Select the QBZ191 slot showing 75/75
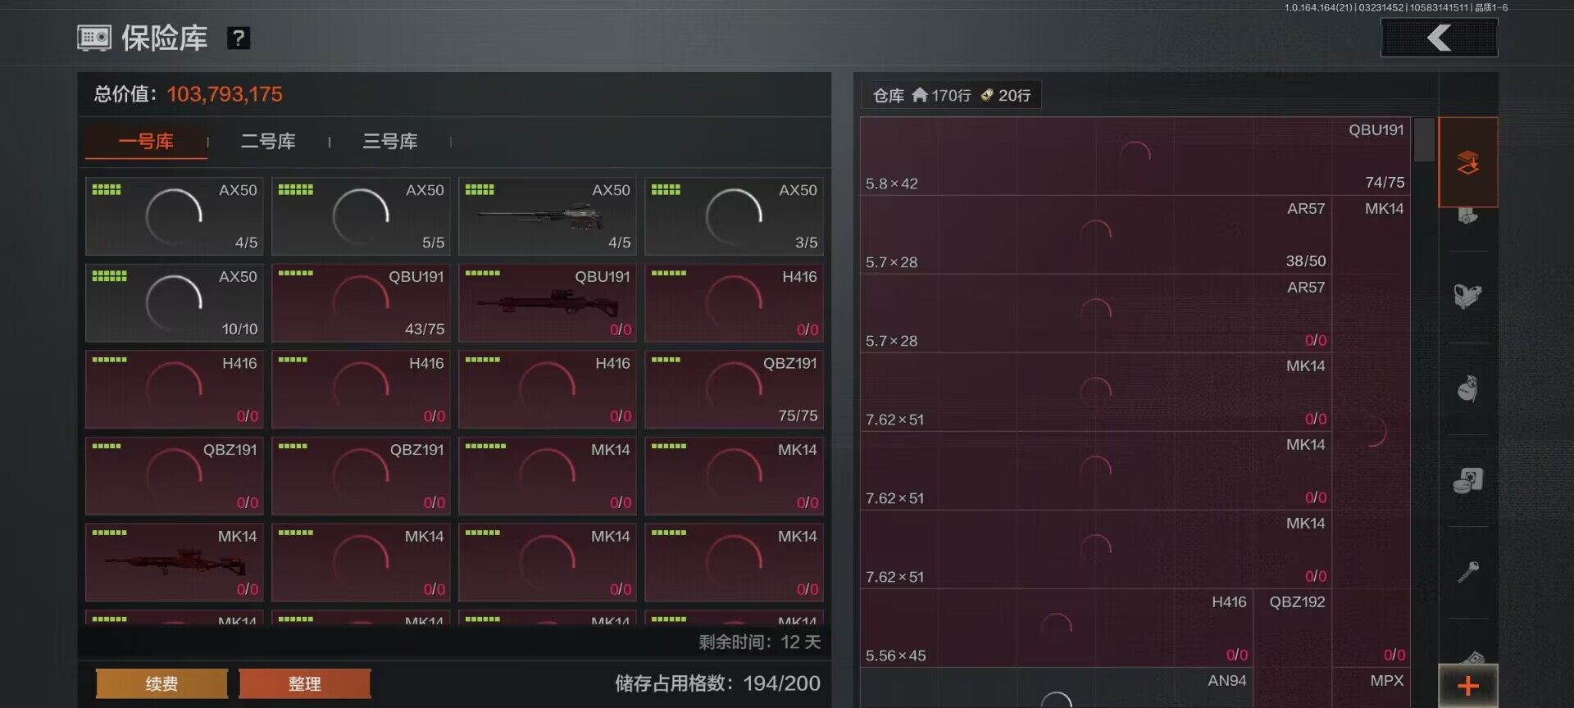 (x=734, y=389)
